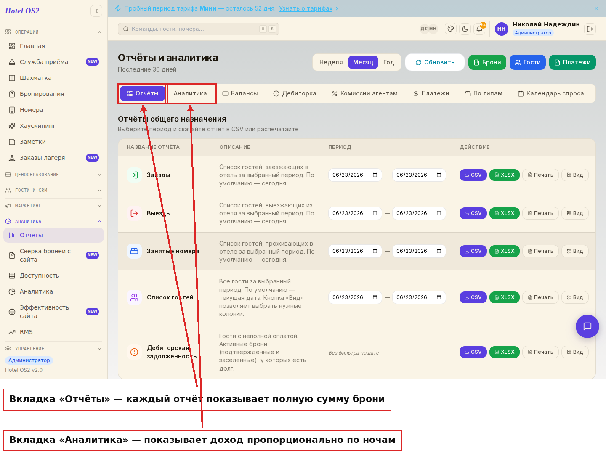Collapse the АНАЛИТИКА sidebar section

click(53, 221)
